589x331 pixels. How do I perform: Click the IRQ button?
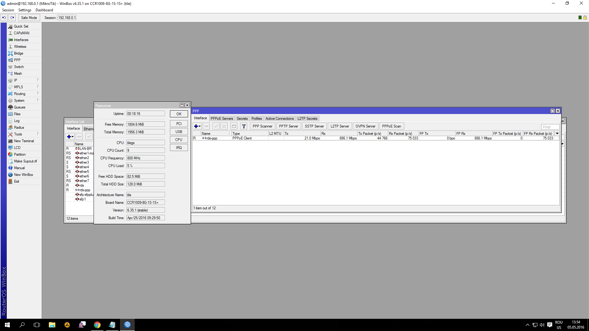(x=179, y=148)
